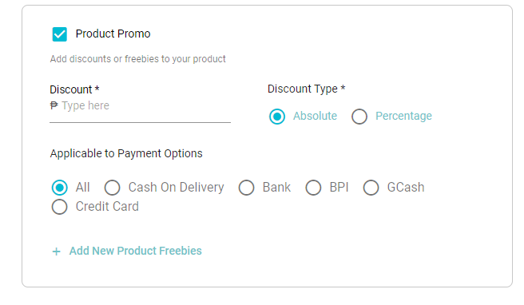Screen dimensions: 524x305
Task: Select the Absolute discount type radio button
Action: pos(277,117)
